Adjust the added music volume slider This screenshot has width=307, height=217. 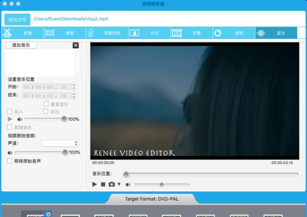[46, 119]
